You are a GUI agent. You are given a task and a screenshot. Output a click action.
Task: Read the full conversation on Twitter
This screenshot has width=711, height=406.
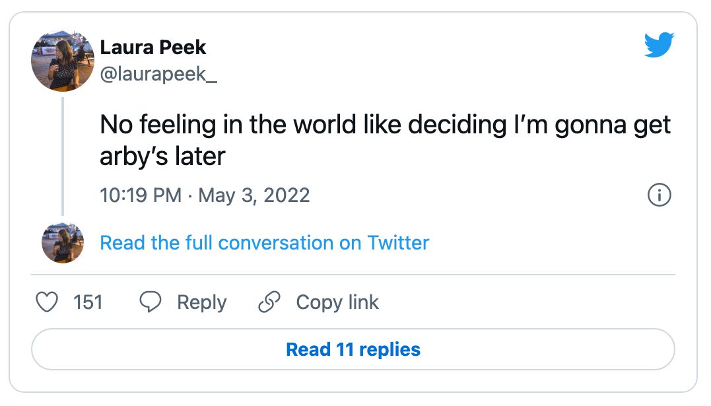click(x=264, y=243)
